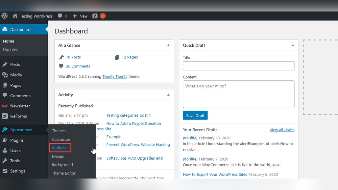Collapse the At a Glance panel
338x190 pixels.
(168, 46)
